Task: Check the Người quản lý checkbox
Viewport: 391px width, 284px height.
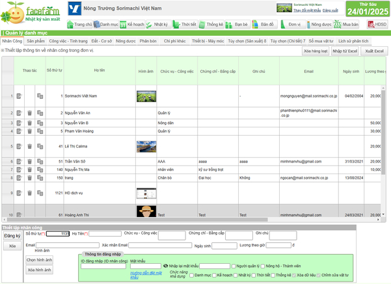Action: point(234,266)
